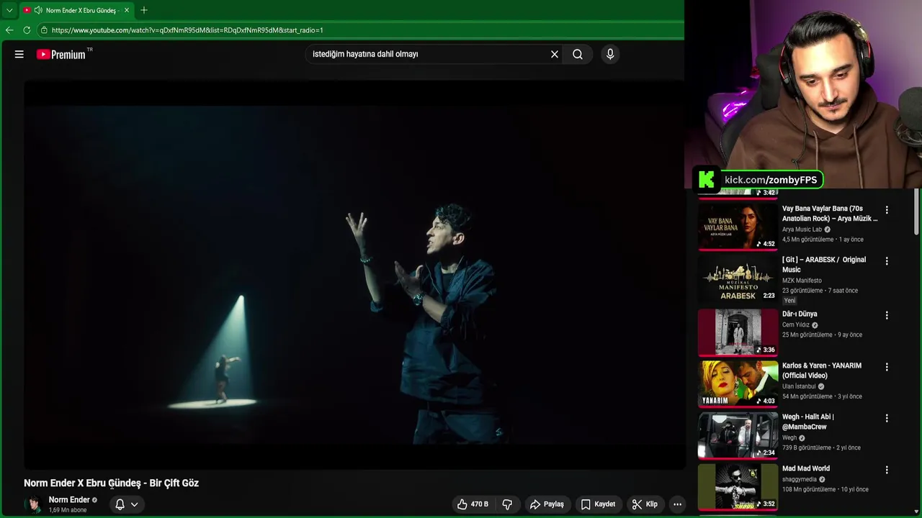922x518 pixels.
Task: Start voice search with microphone icon
Action: (610, 54)
